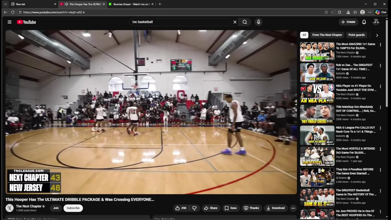
Task: Show more filter chips with right arrow
Action: pyautogui.click(x=377, y=35)
